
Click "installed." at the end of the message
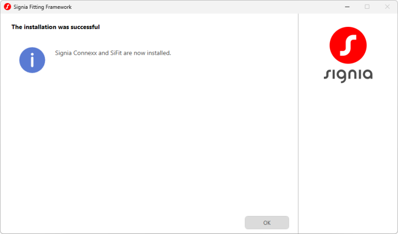tap(158, 53)
